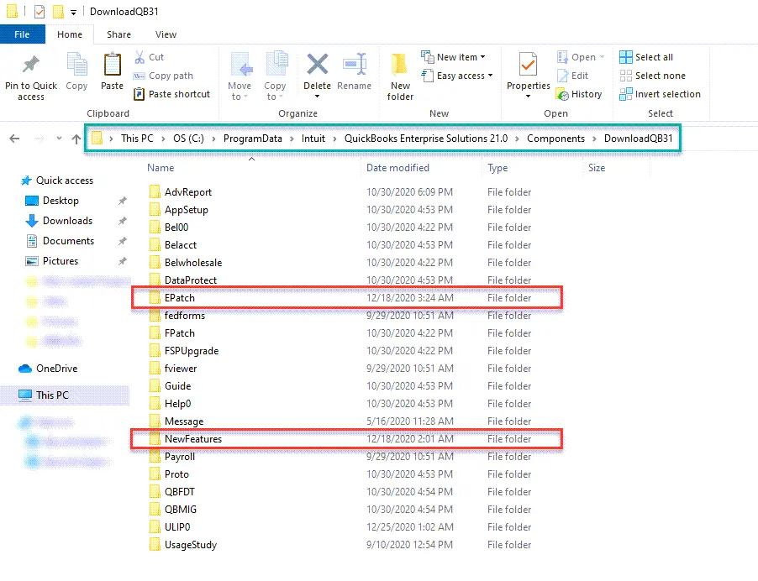Select the Payroll folder name
758x581 pixels.
[x=180, y=457]
